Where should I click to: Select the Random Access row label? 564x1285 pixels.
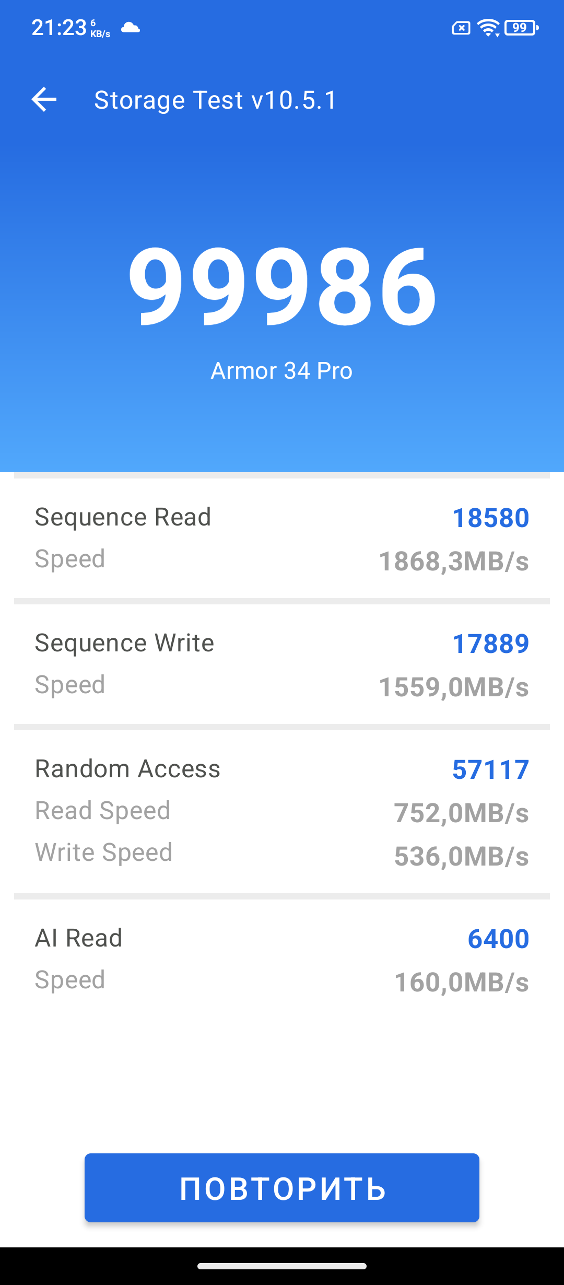tap(127, 769)
